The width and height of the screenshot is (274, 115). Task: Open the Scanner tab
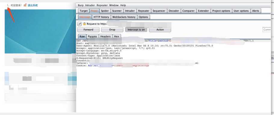(x=117, y=11)
